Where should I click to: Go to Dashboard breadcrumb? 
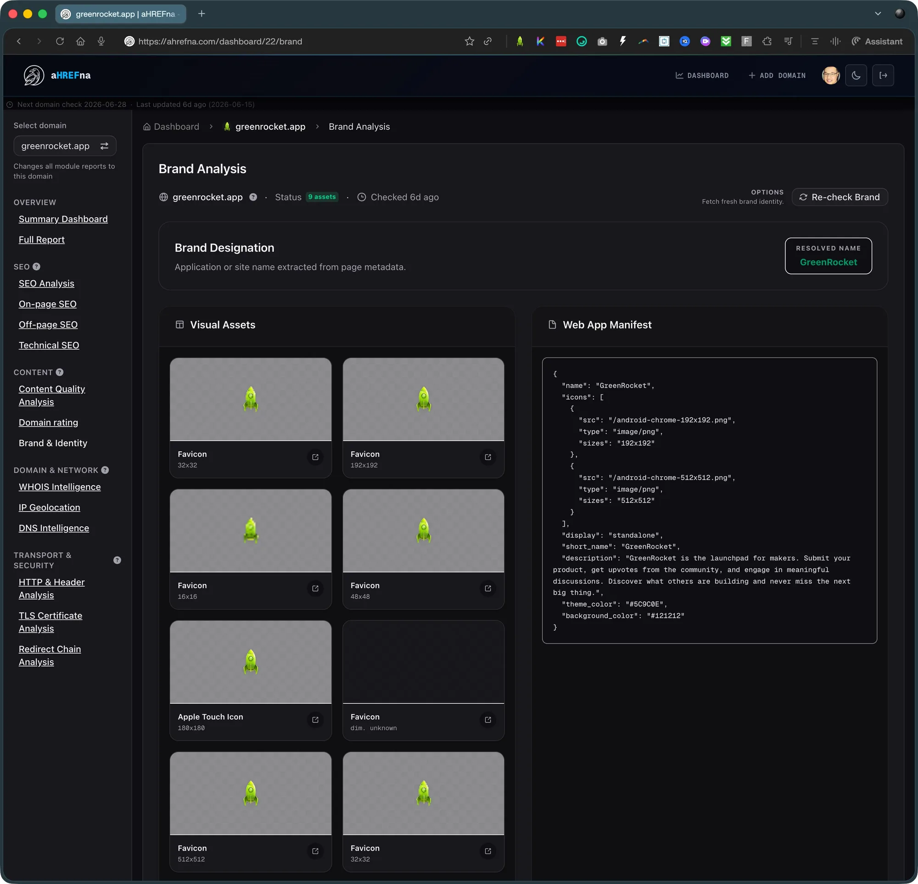pyautogui.click(x=171, y=127)
